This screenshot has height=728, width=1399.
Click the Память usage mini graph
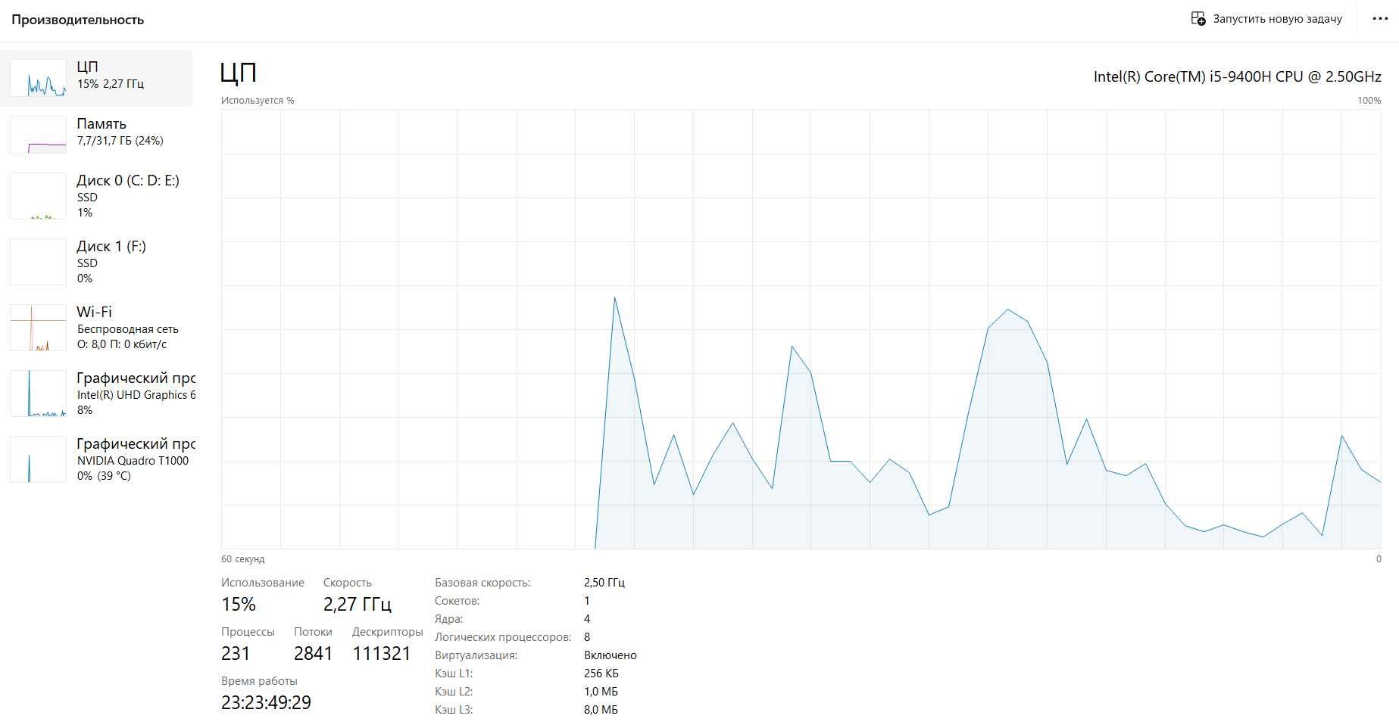coord(38,135)
